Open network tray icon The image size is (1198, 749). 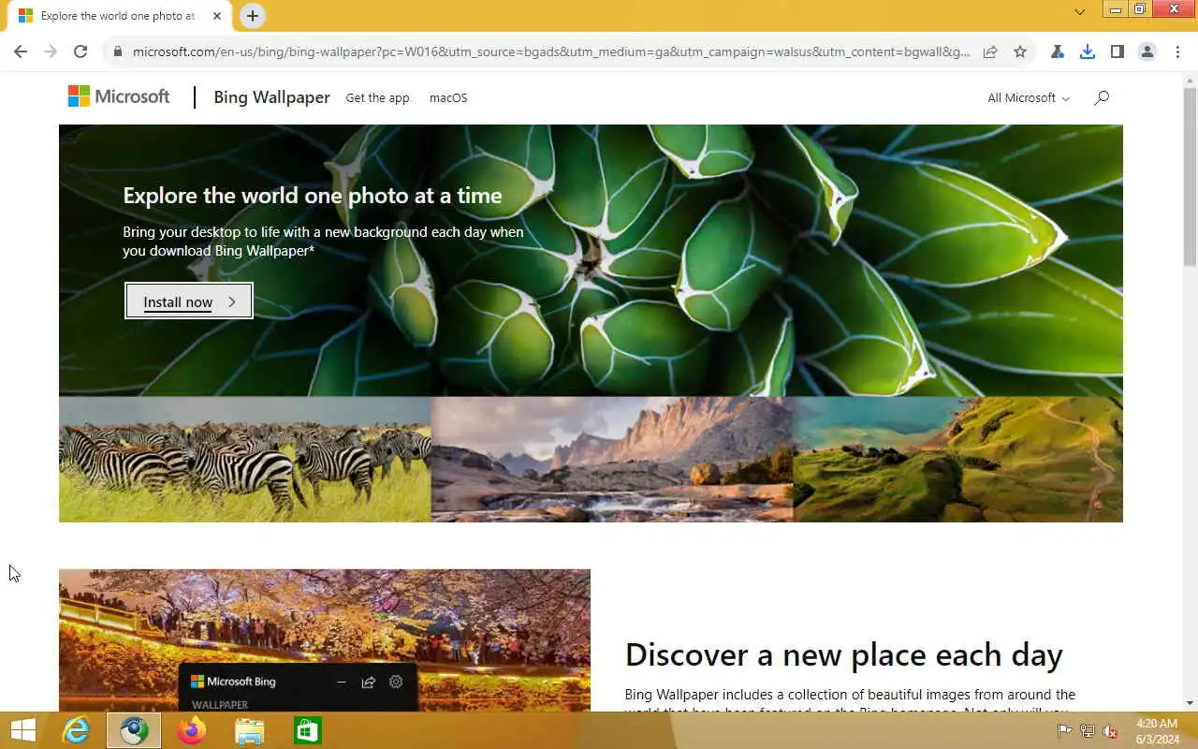point(1088,730)
